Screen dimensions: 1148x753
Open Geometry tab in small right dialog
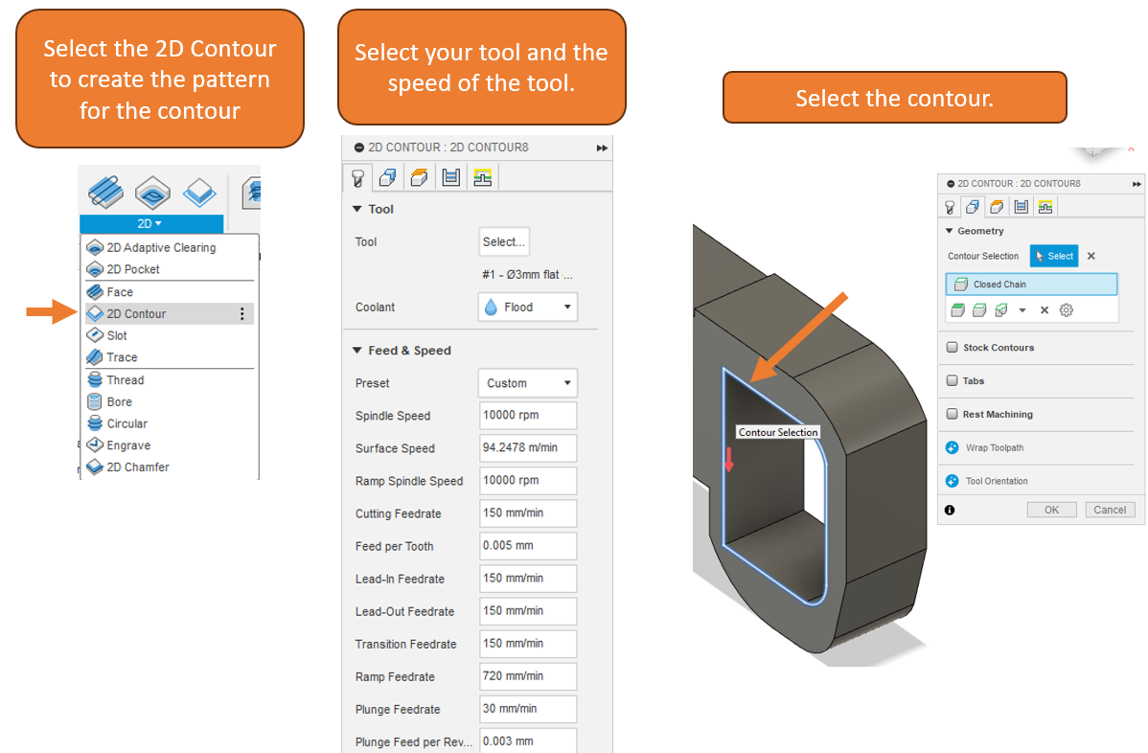tap(973, 207)
